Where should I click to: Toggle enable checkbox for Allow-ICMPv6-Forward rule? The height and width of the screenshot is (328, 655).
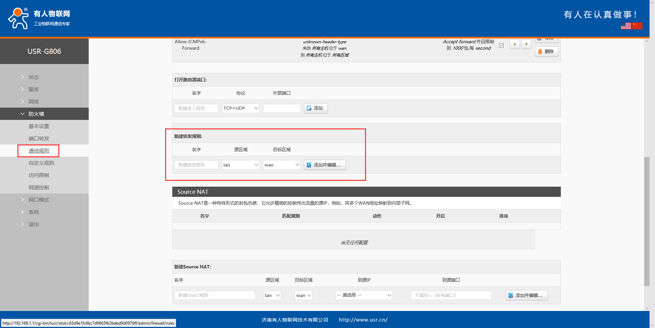tap(501, 46)
